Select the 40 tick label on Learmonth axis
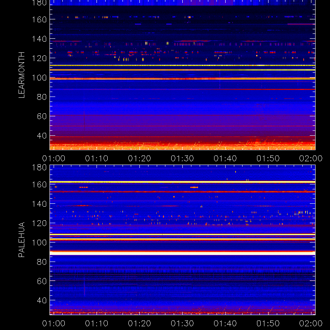Viewport: 330px width, 330px height. (x=42, y=136)
